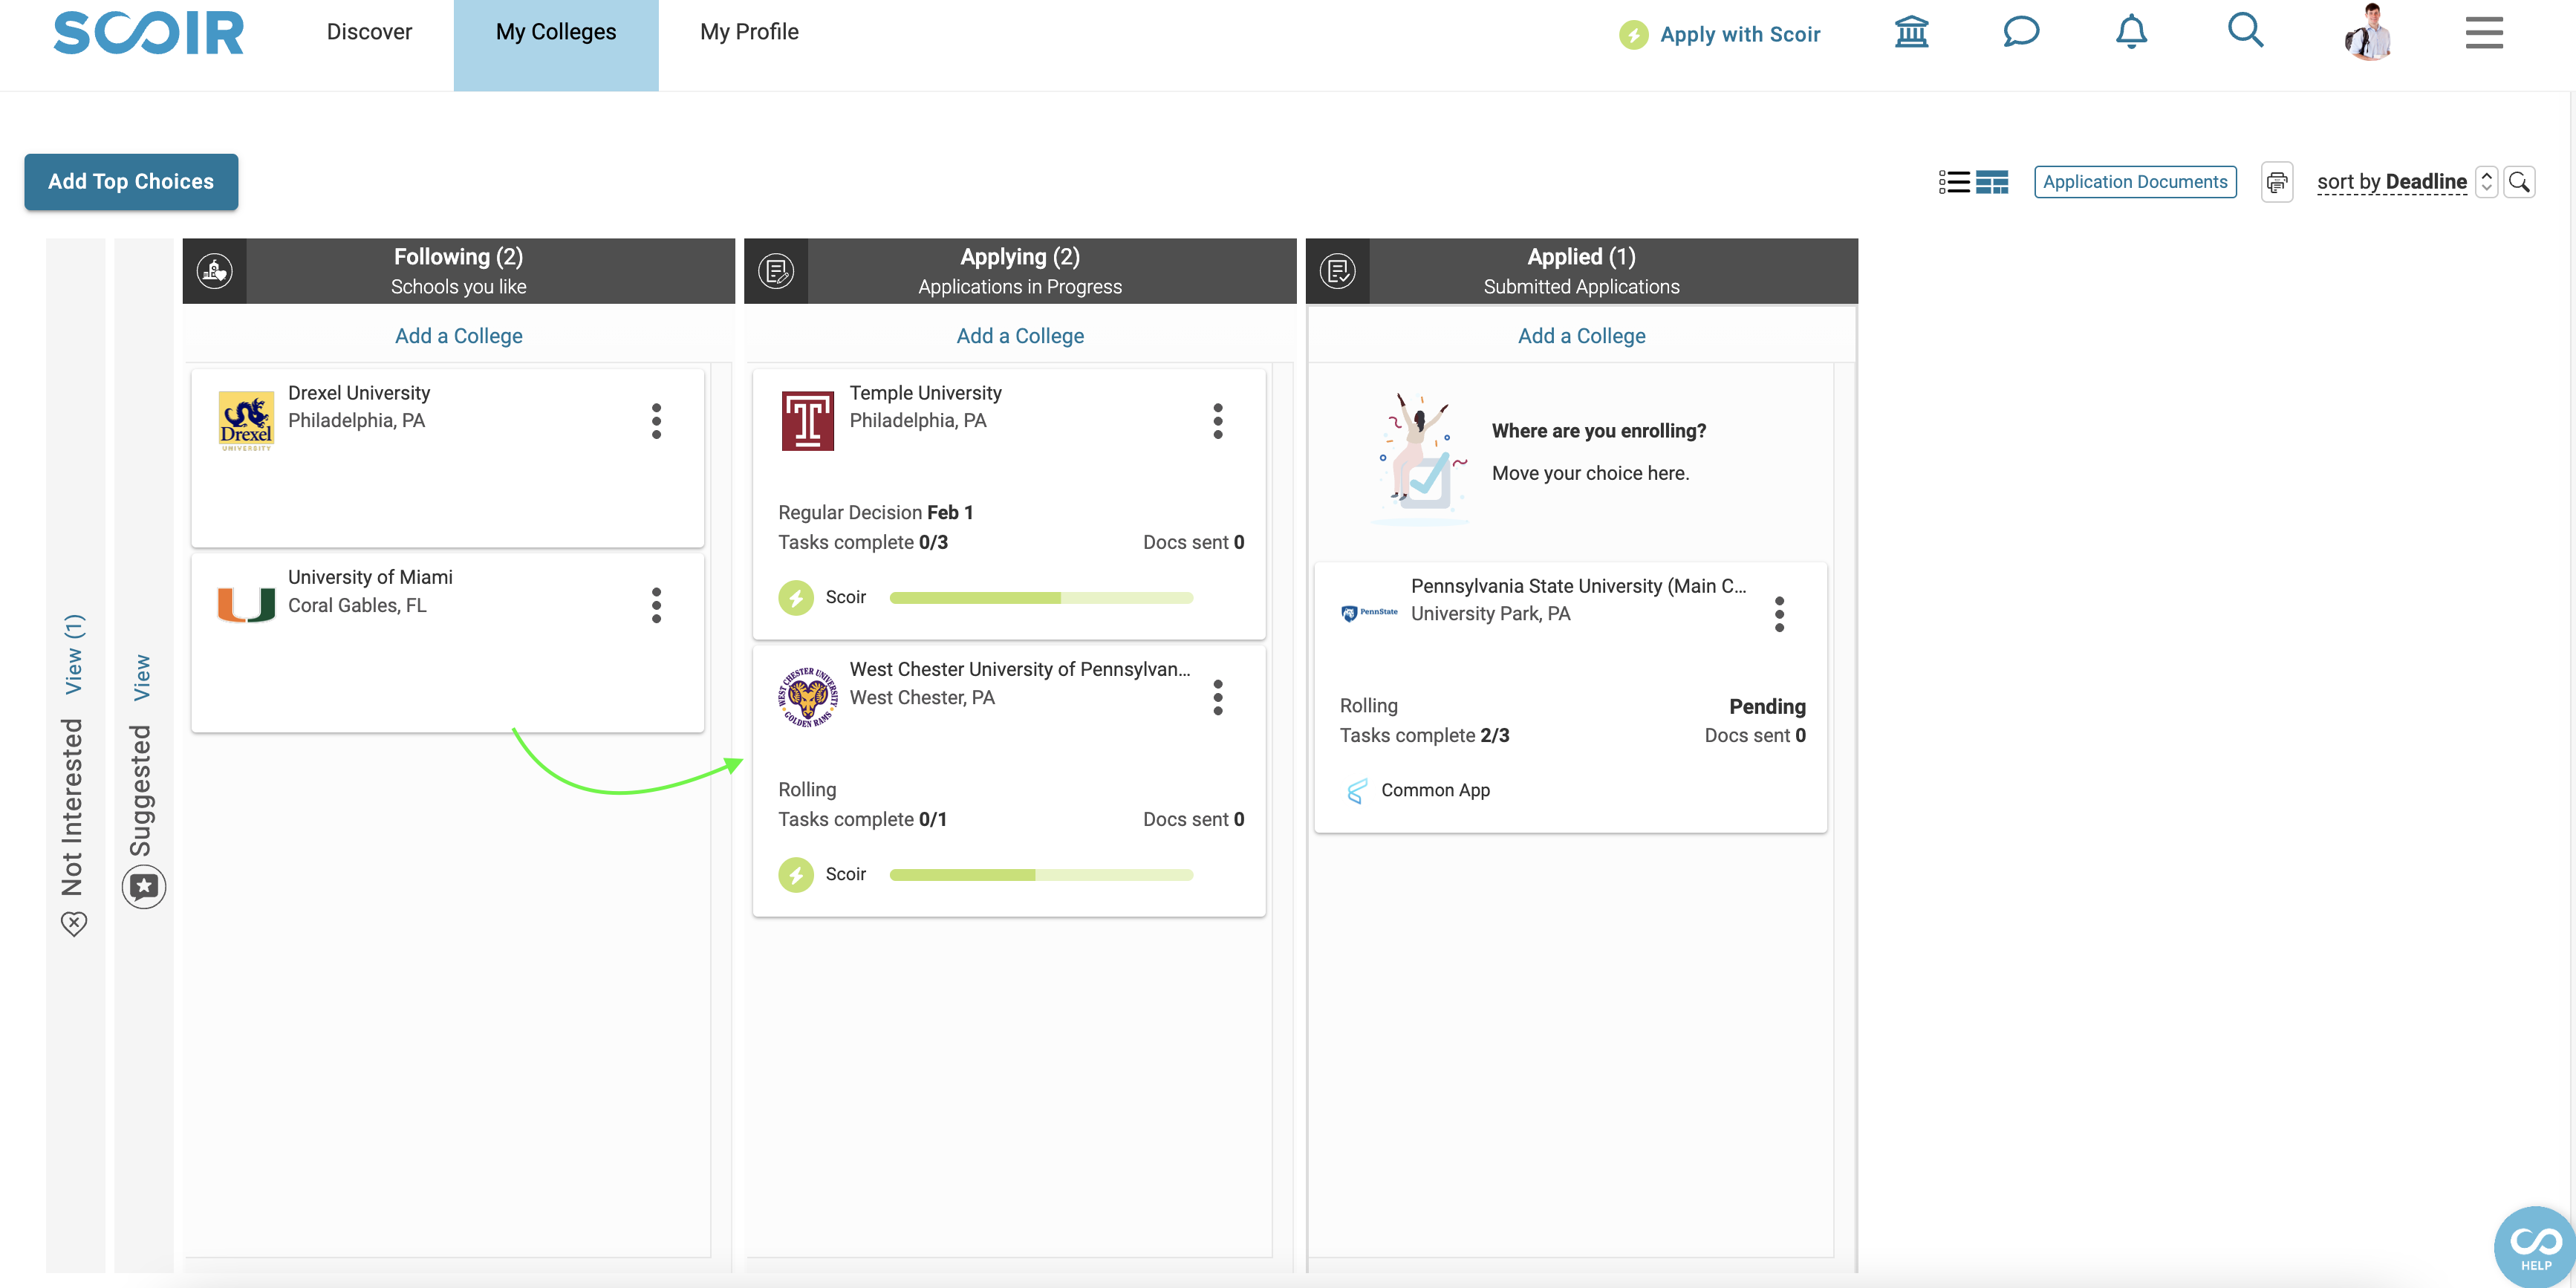
Task: Print the college list
Action: point(2277,182)
